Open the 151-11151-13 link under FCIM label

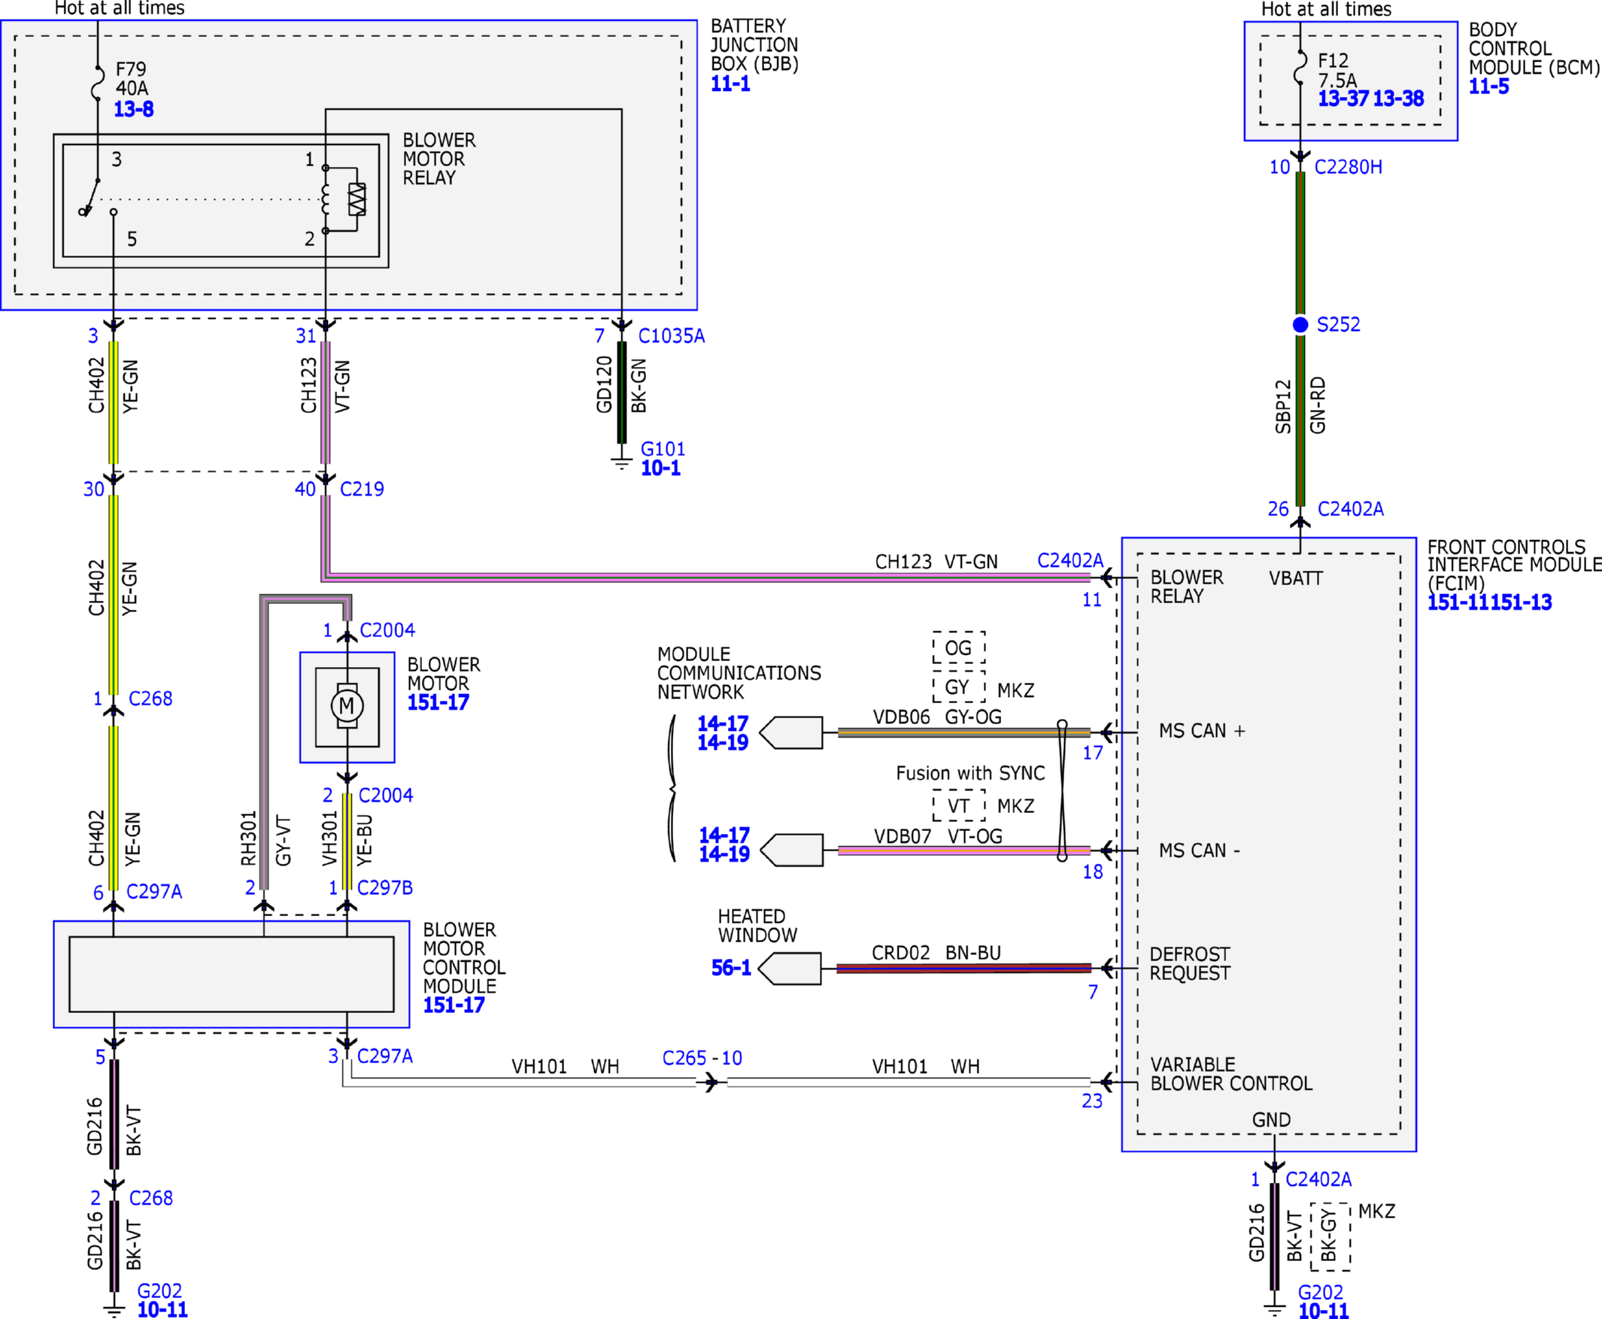[1489, 602]
